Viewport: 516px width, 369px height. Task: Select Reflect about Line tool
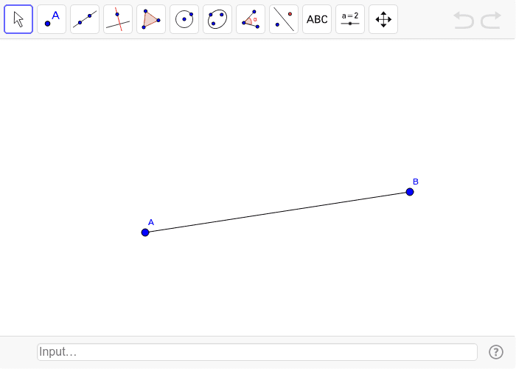[284, 19]
